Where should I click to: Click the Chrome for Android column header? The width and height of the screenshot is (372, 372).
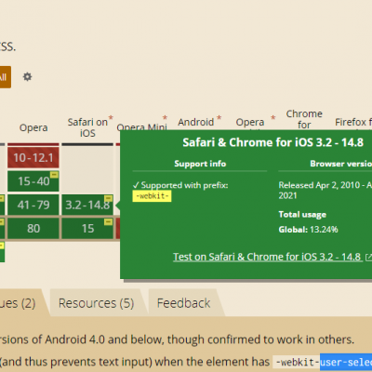(304, 119)
